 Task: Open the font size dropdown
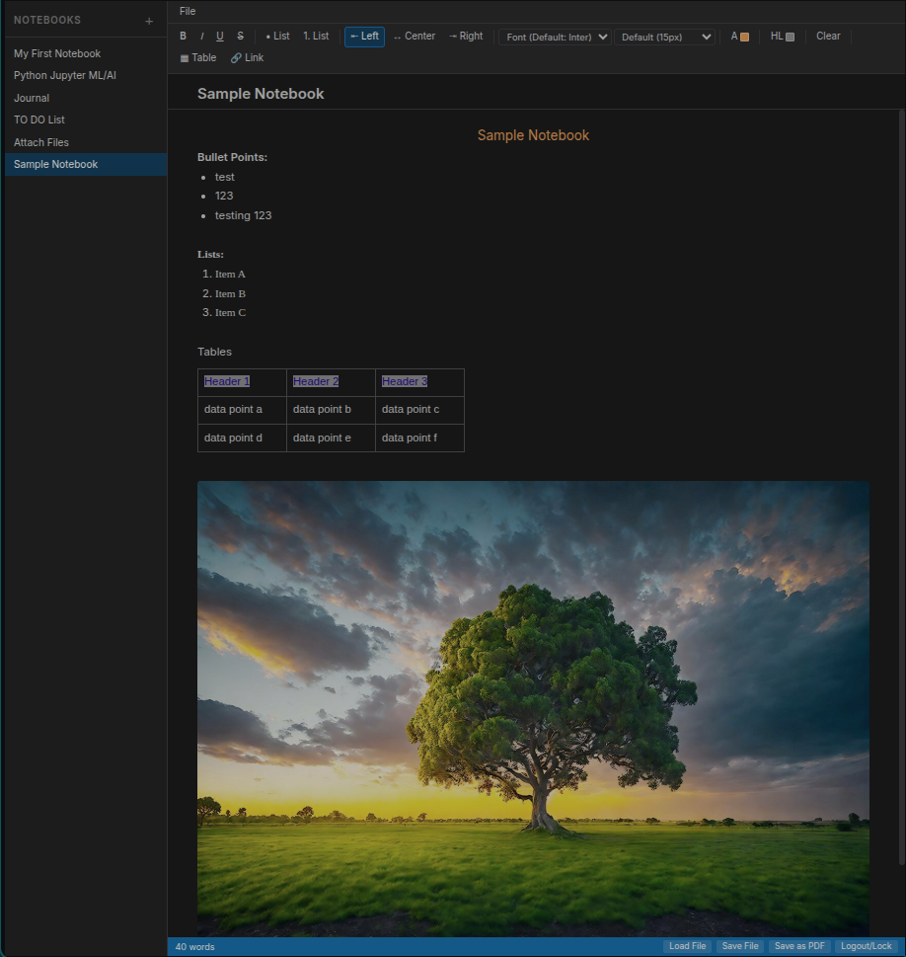click(x=664, y=37)
